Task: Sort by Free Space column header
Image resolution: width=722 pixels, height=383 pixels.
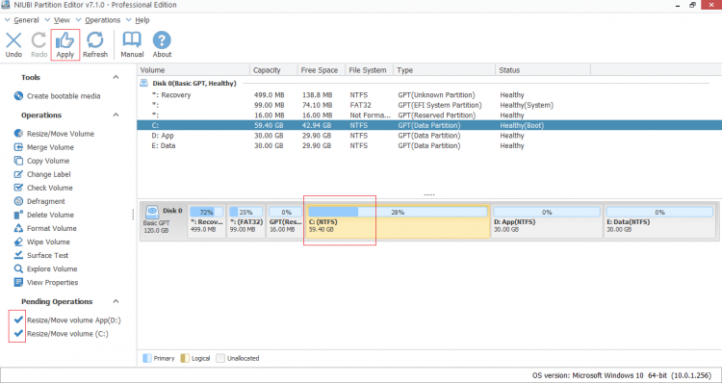Action: click(321, 70)
